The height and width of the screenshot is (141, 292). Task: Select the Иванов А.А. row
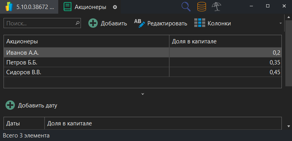pyautogui.click(x=143, y=52)
